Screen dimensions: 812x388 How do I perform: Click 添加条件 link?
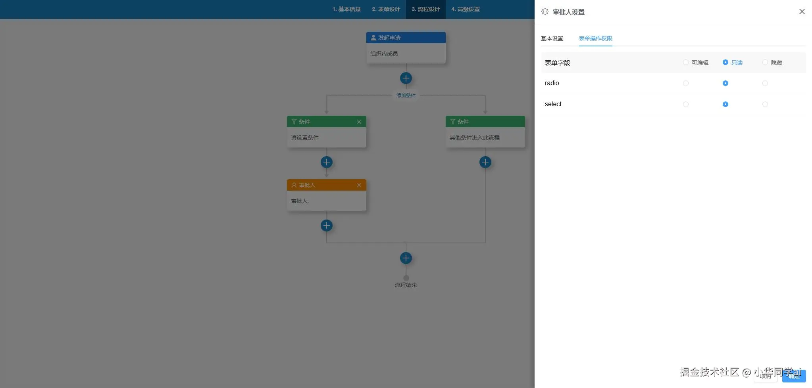coord(406,96)
